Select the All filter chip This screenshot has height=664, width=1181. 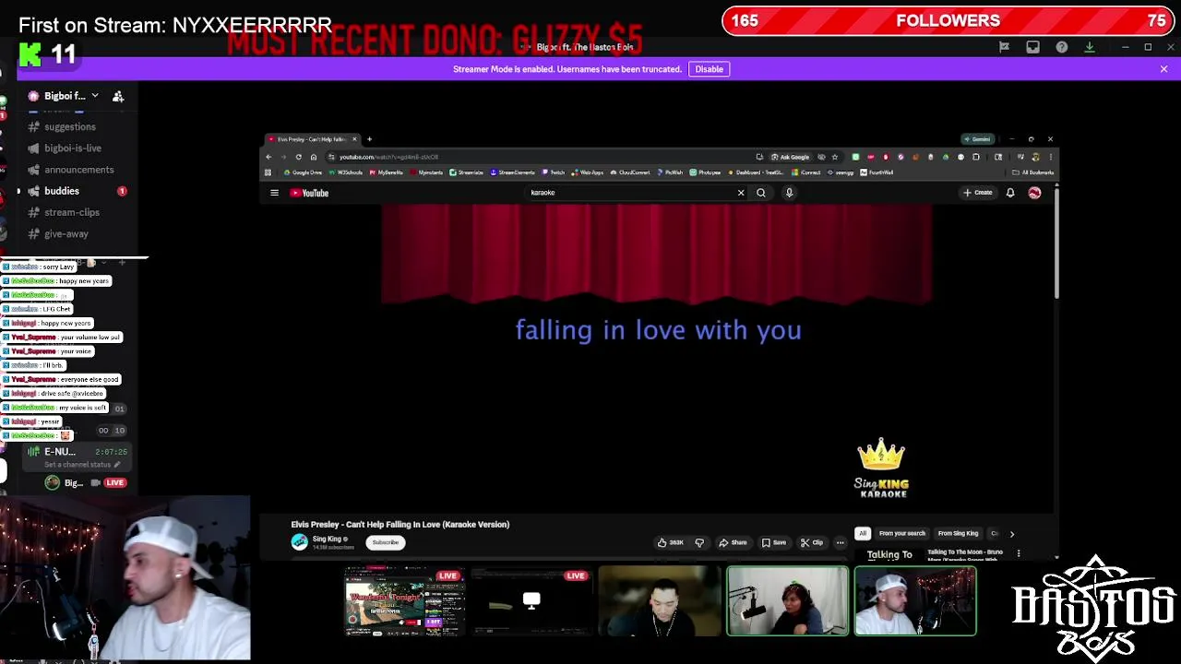(863, 534)
